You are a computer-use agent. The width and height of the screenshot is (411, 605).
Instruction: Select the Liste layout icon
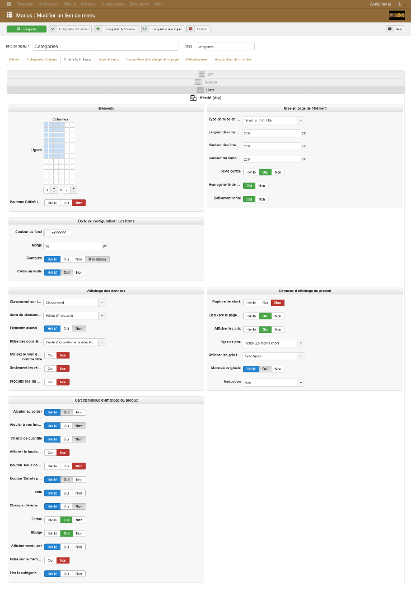pos(200,90)
